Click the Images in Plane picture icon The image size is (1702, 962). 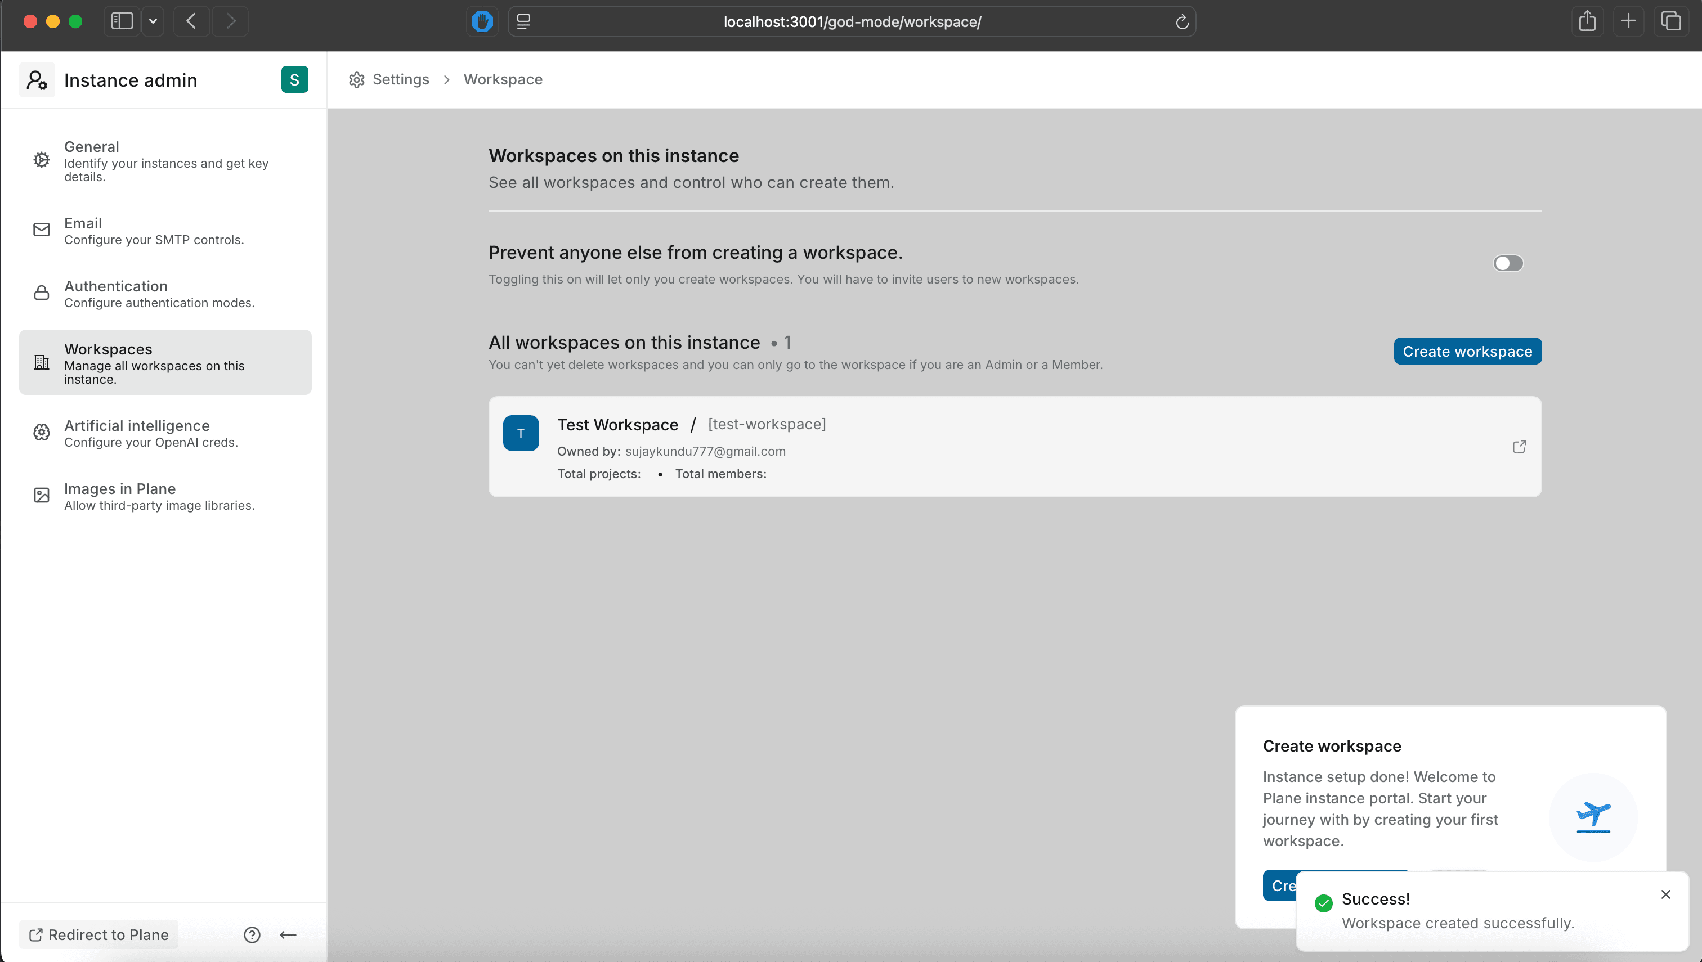point(42,495)
